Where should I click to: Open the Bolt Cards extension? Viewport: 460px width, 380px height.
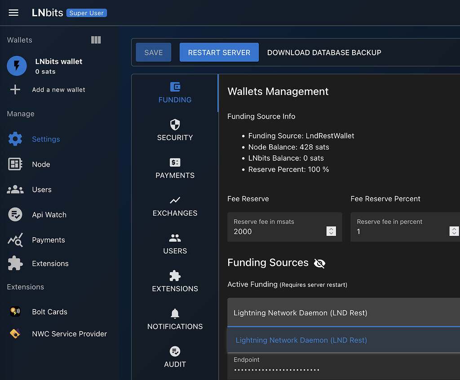pos(49,312)
